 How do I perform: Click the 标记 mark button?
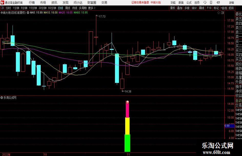pos(216,8)
